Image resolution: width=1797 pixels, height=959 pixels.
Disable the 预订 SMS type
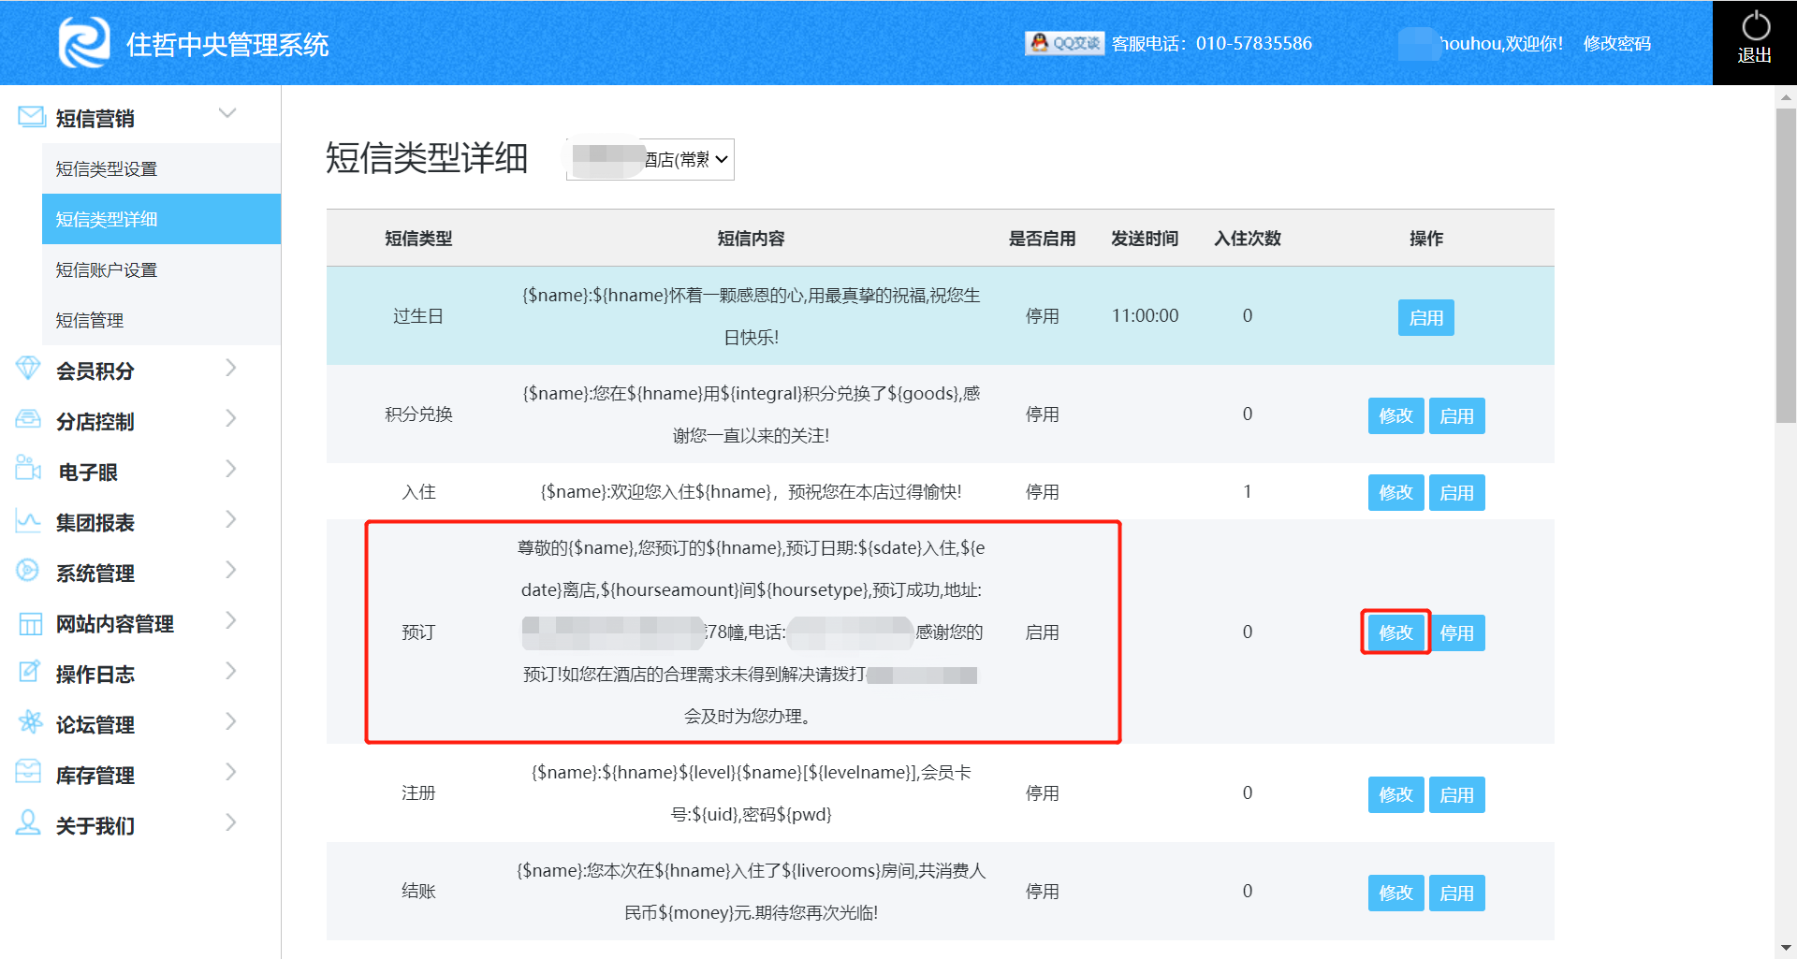coord(1456,632)
